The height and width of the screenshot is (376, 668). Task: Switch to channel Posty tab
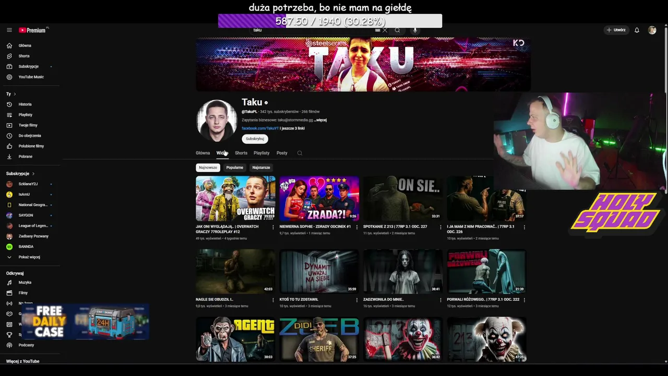[282, 153]
